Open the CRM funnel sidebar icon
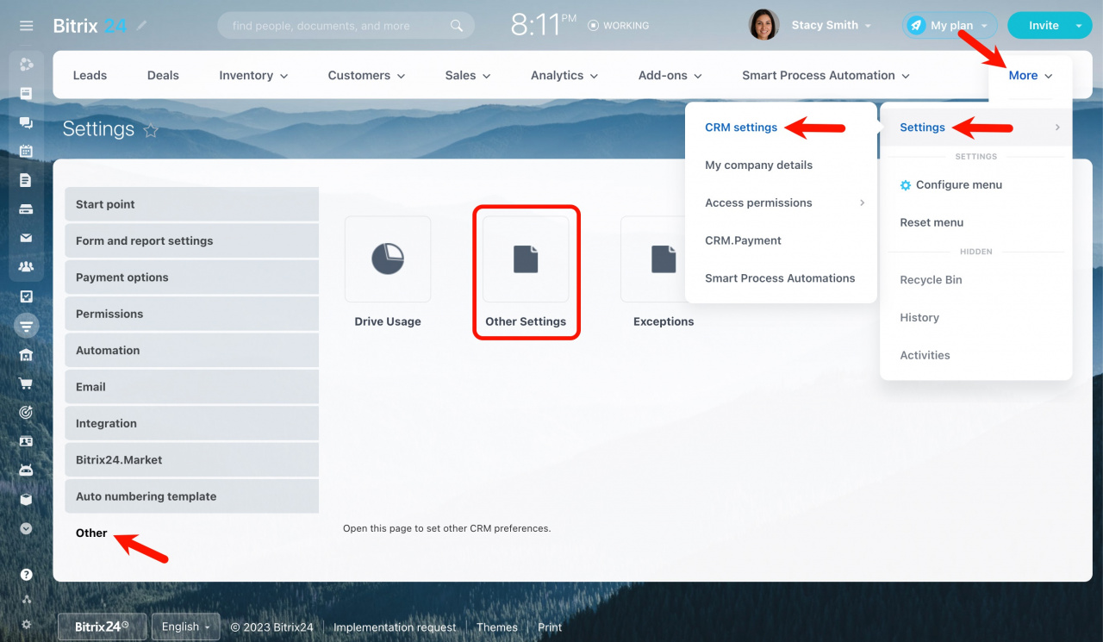Viewport: 1103px width, 642px height. (27, 326)
